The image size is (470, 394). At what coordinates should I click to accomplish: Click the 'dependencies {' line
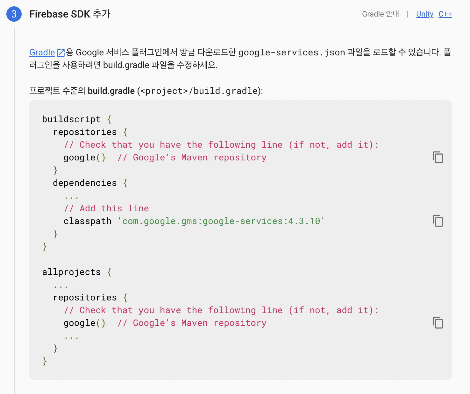click(90, 183)
